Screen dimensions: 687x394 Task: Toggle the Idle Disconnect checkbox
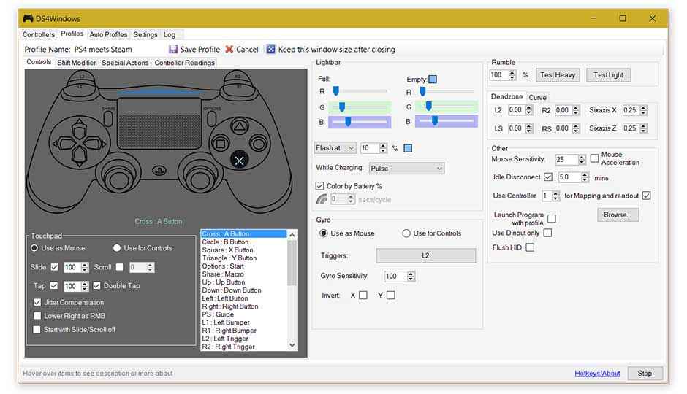click(x=547, y=177)
